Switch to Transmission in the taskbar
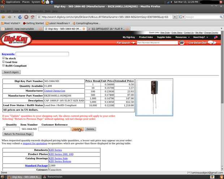This screenshot has width=224, height=179. 53,177
